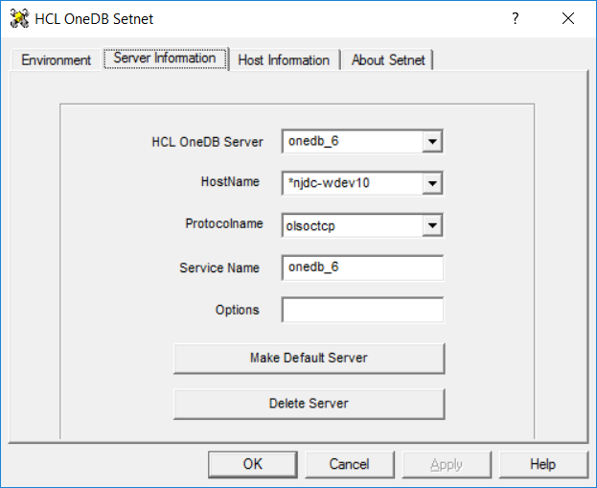Click the Delete Server button
Image resolution: width=597 pixels, height=488 pixels.
tap(310, 405)
